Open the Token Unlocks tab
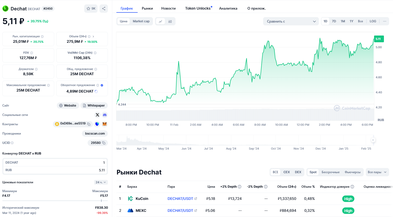This screenshot has width=393, height=217. pos(198,8)
